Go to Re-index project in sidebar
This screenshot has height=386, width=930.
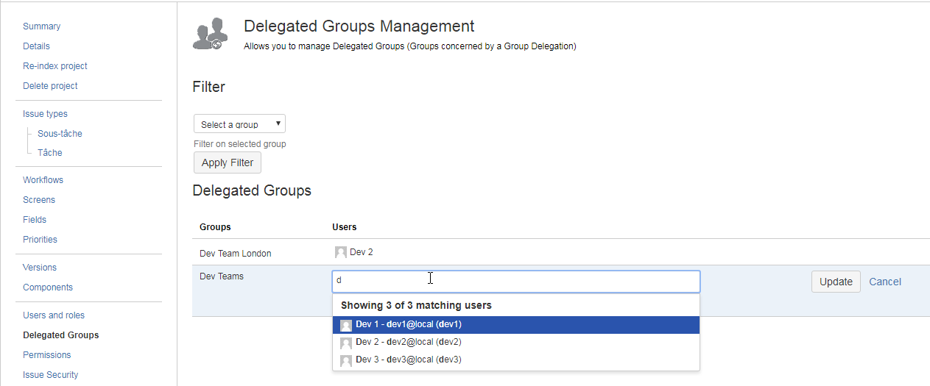(x=55, y=66)
